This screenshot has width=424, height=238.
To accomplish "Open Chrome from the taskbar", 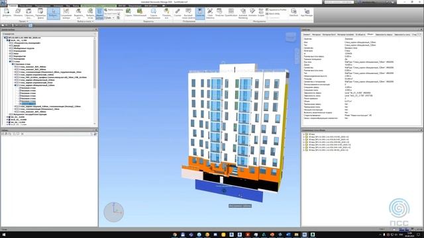I will click(175, 235).
